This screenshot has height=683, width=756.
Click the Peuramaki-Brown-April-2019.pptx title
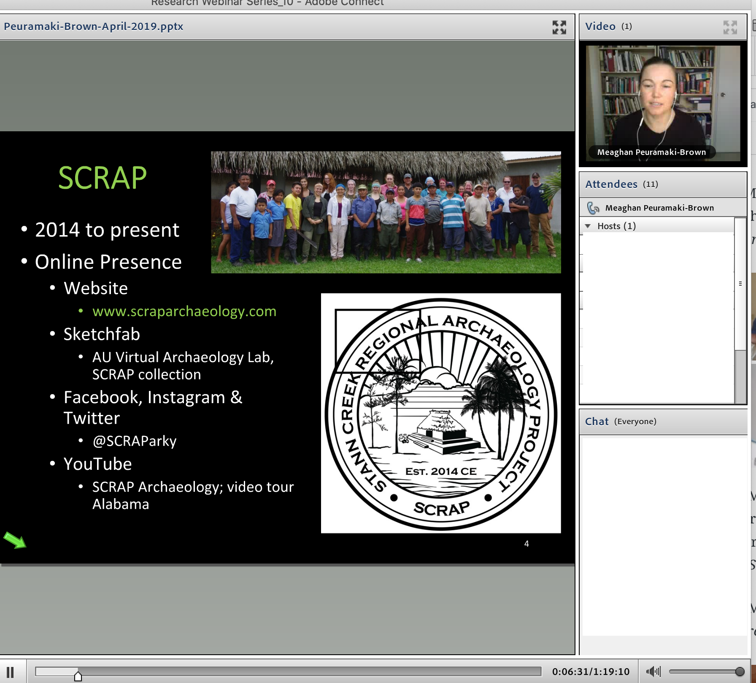(x=94, y=27)
